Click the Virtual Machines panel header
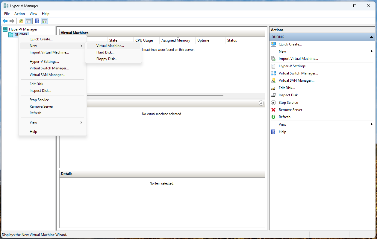The height and width of the screenshot is (239, 377). [x=162, y=33]
